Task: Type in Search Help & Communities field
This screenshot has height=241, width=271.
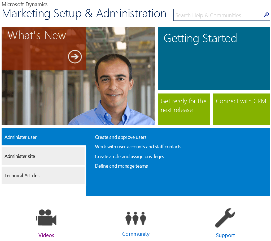Action: click(x=217, y=15)
